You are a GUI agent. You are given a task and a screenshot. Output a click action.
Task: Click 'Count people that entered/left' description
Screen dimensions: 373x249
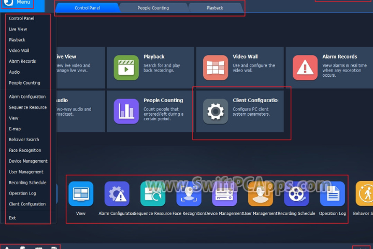(x=163, y=114)
